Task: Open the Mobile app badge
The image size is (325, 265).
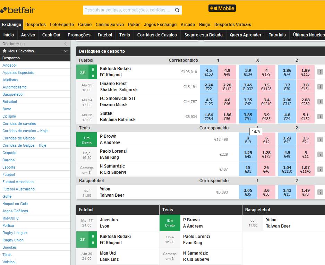Action: pos(222,8)
